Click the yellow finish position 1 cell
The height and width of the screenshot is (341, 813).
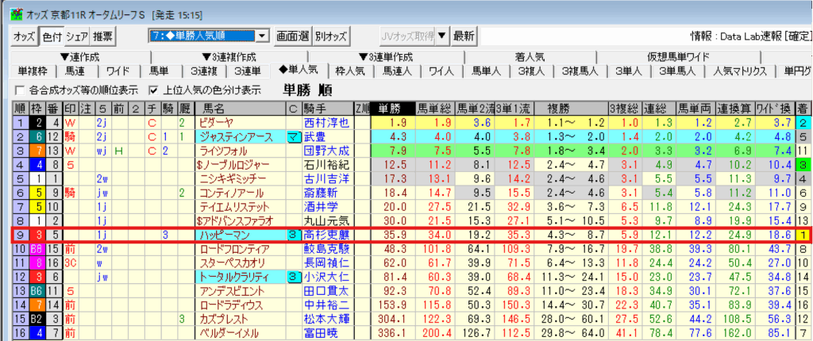(x=803, y=235)
